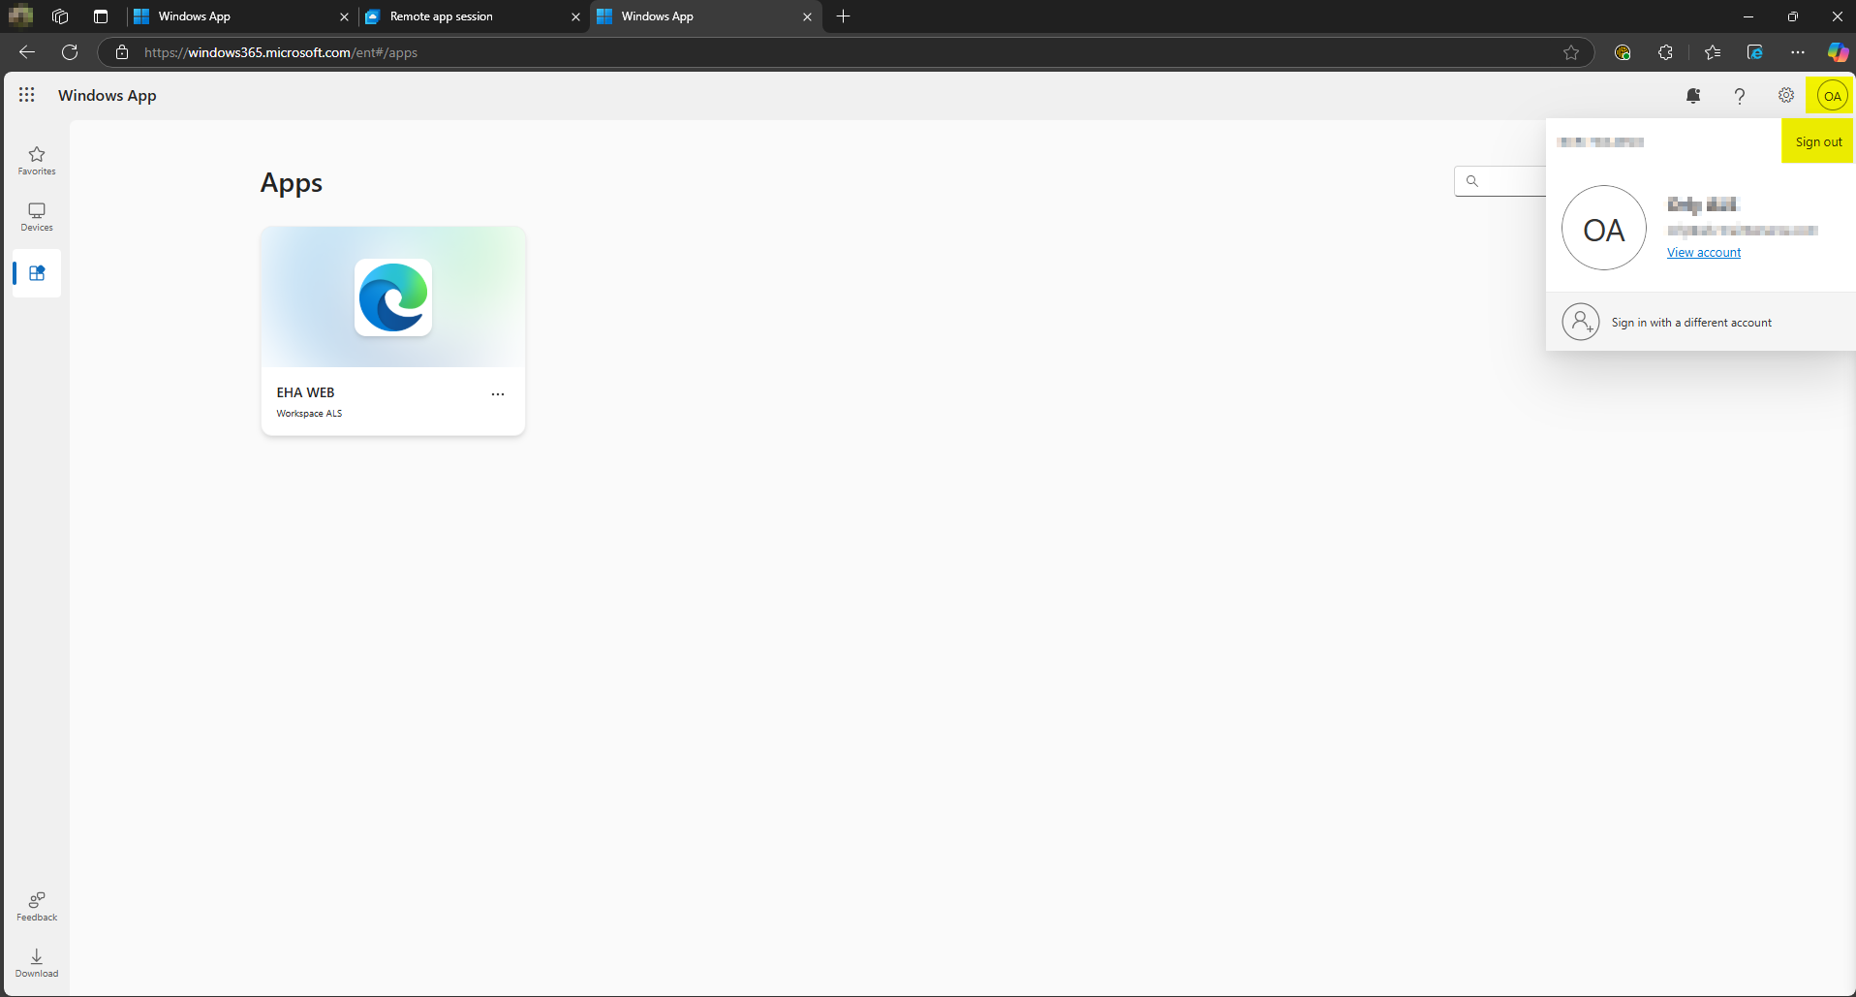The width and height of the screenshot is (1856, 997).
Task: Open a new browser tab
Action: 844,16
